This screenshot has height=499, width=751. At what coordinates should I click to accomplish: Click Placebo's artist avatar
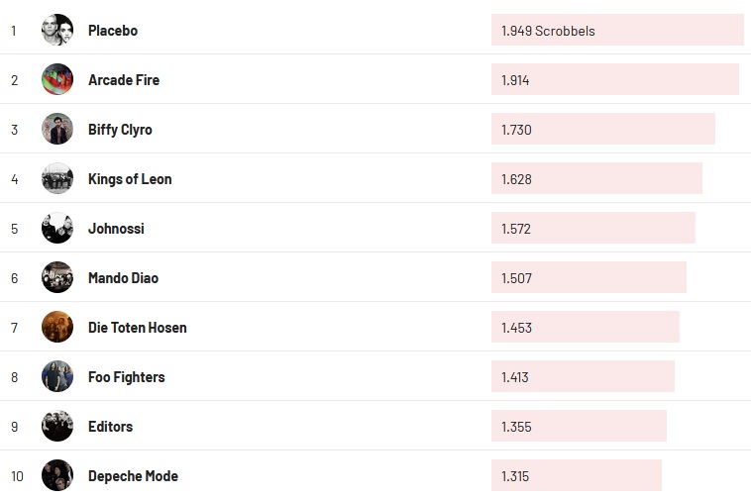click(57, 30)
